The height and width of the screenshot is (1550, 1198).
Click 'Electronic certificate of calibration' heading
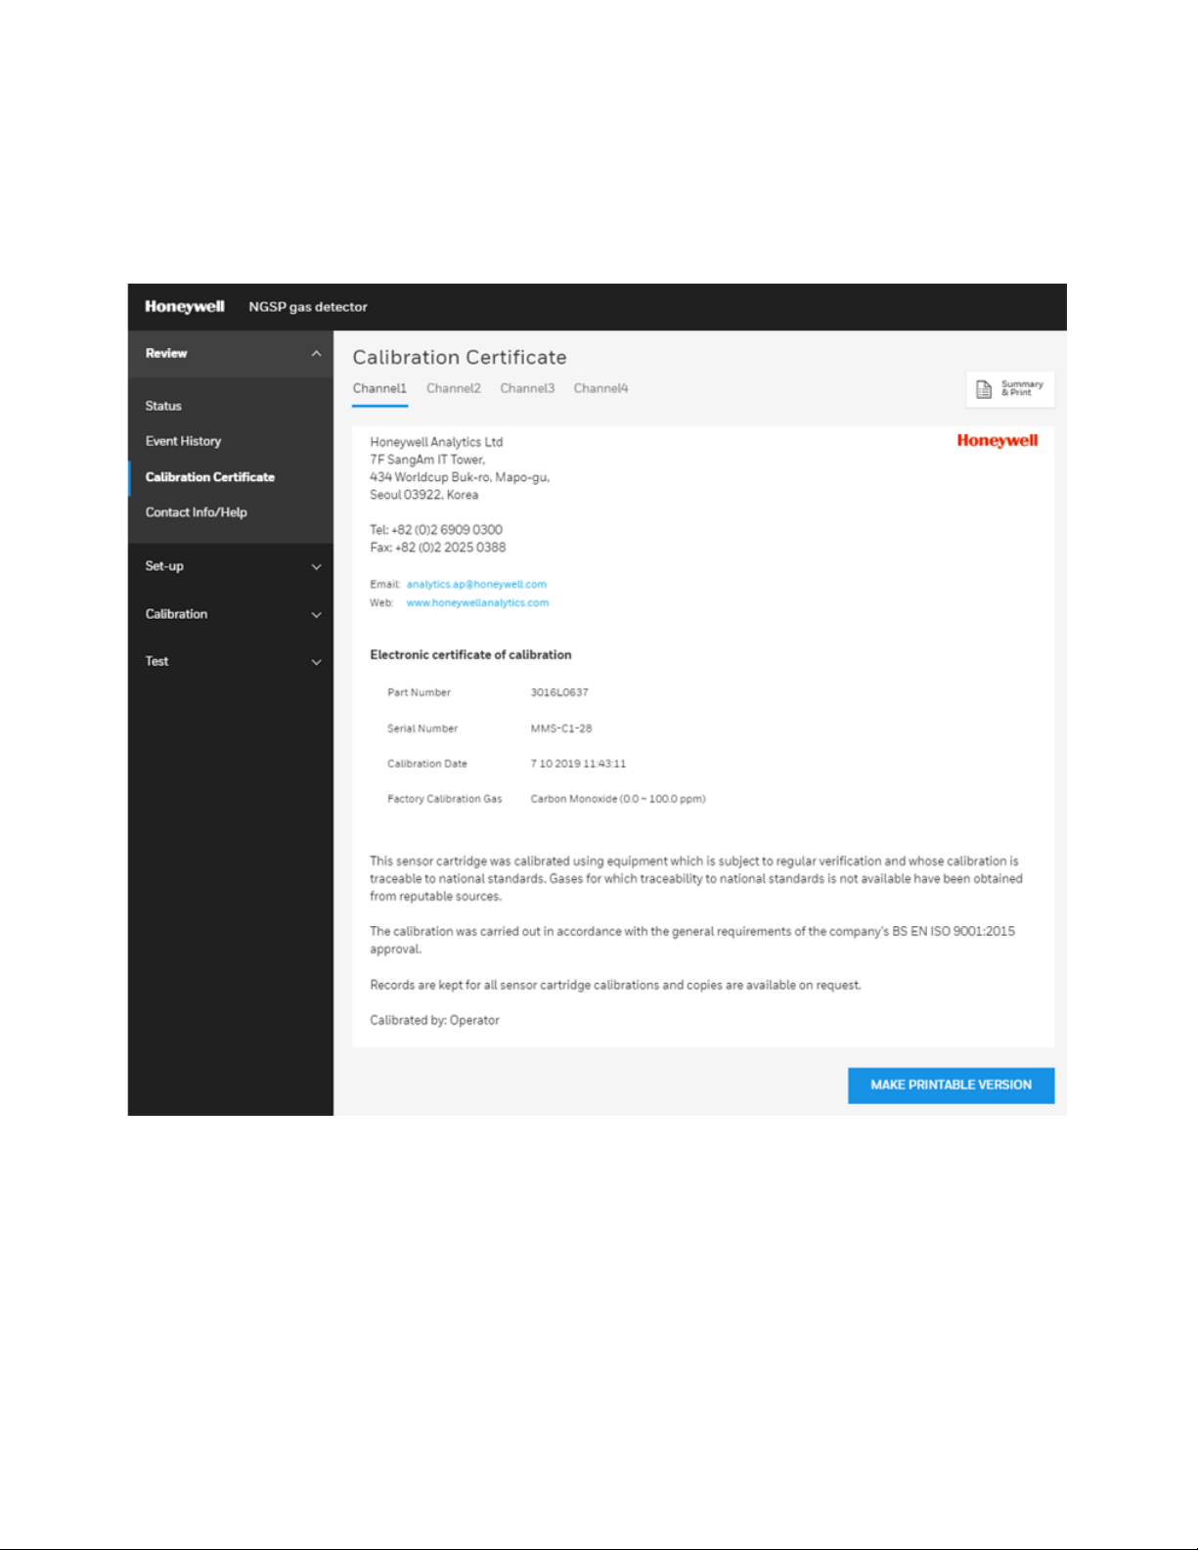(470, 655)
